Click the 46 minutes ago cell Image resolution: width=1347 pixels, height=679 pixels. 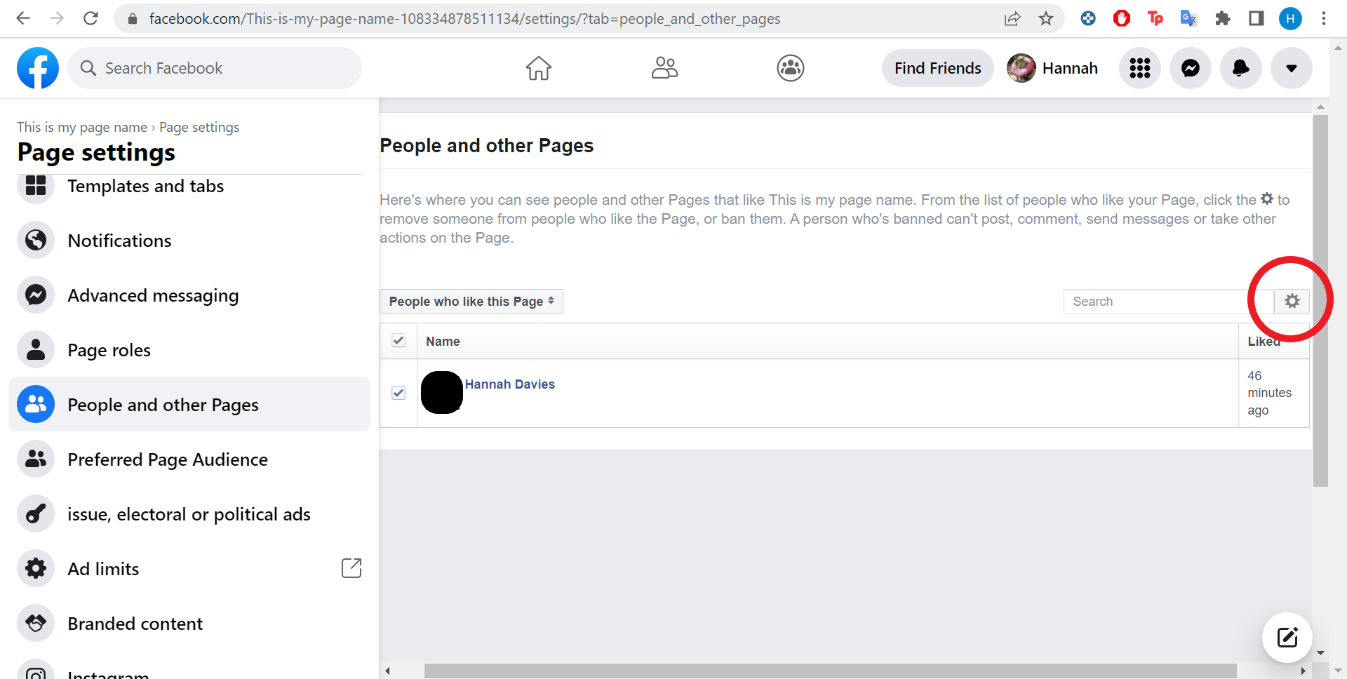pyautogui.click(x=1274, y=394)
